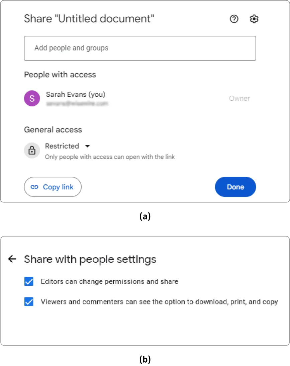Viewport: 290px width, 366px height.
Task: Open the Owner role selector
Action: pyautogui.click(x=239, y=98)
